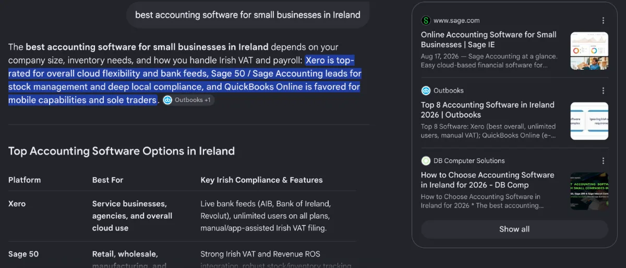Click the Aug 17, 2026 Sage snippet text
Screen dimensions: 626x268
[489, 61]
